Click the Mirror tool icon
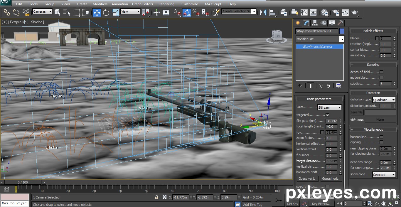The image size is (401, 207). pyautogui.click(x=263, y=12)
